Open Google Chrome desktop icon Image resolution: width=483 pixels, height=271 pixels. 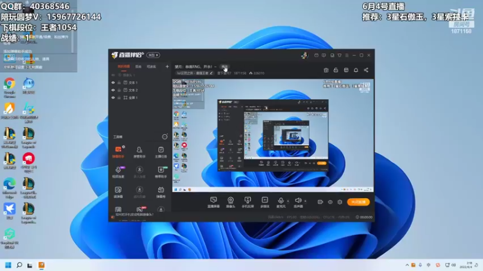[10, 87]
